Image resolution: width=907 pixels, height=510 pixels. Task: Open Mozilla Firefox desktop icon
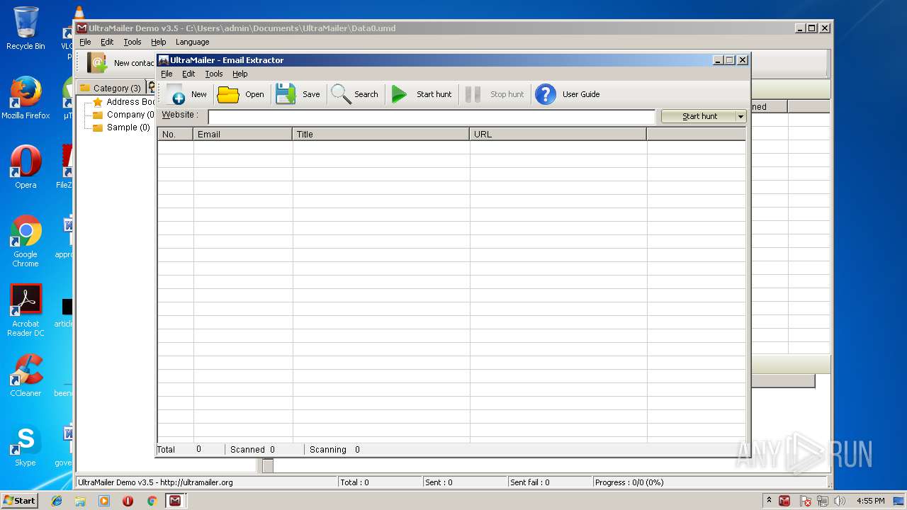[x=26, y=98]
